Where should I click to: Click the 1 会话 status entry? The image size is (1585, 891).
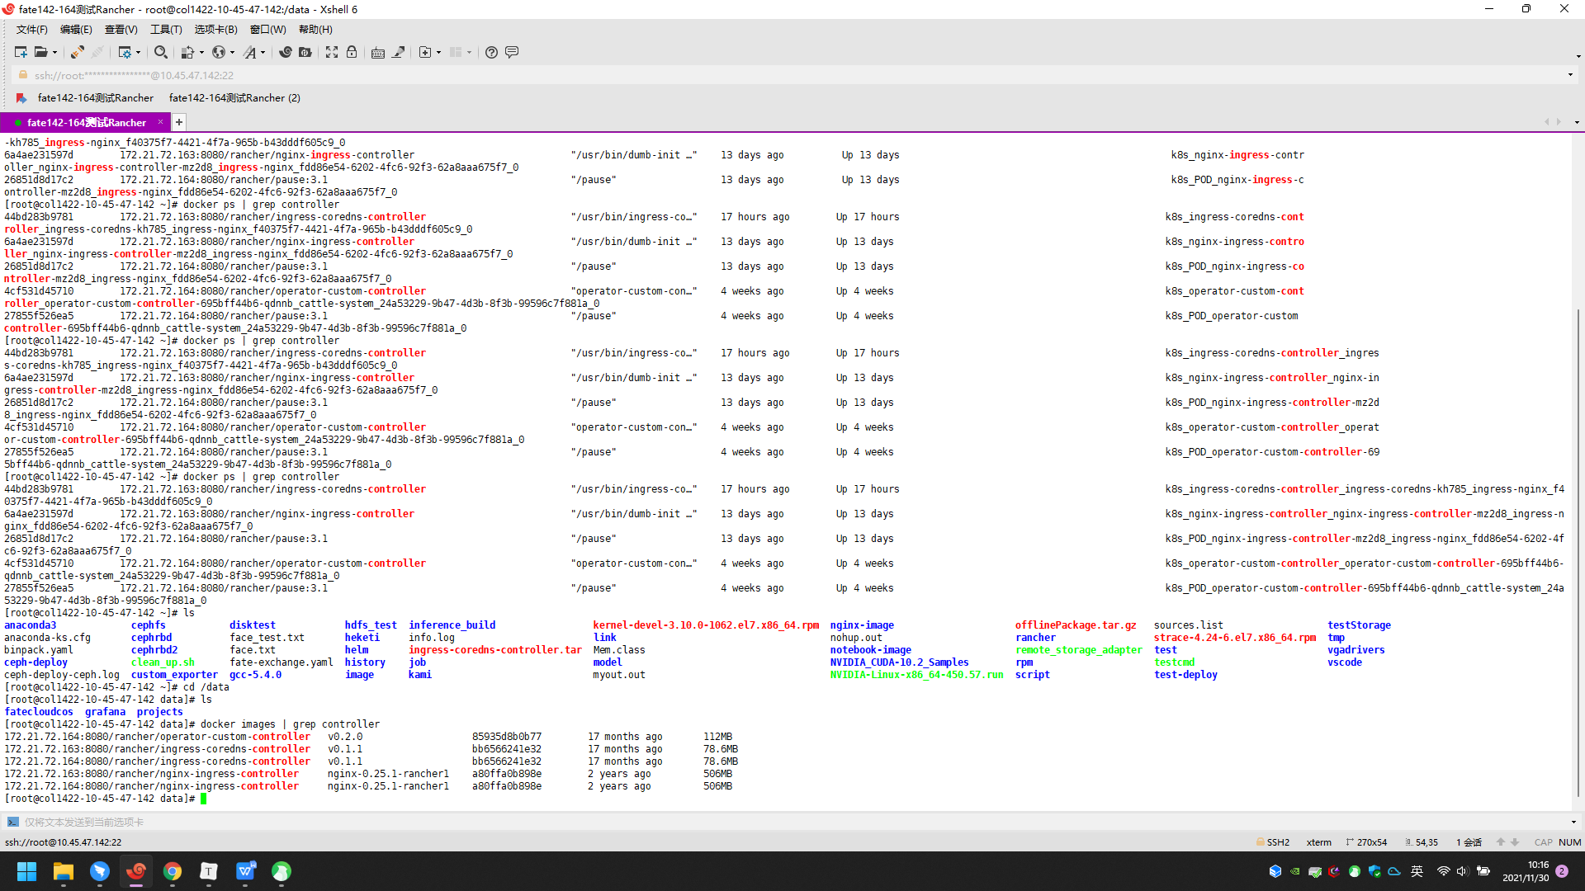tap(1469, 842)
